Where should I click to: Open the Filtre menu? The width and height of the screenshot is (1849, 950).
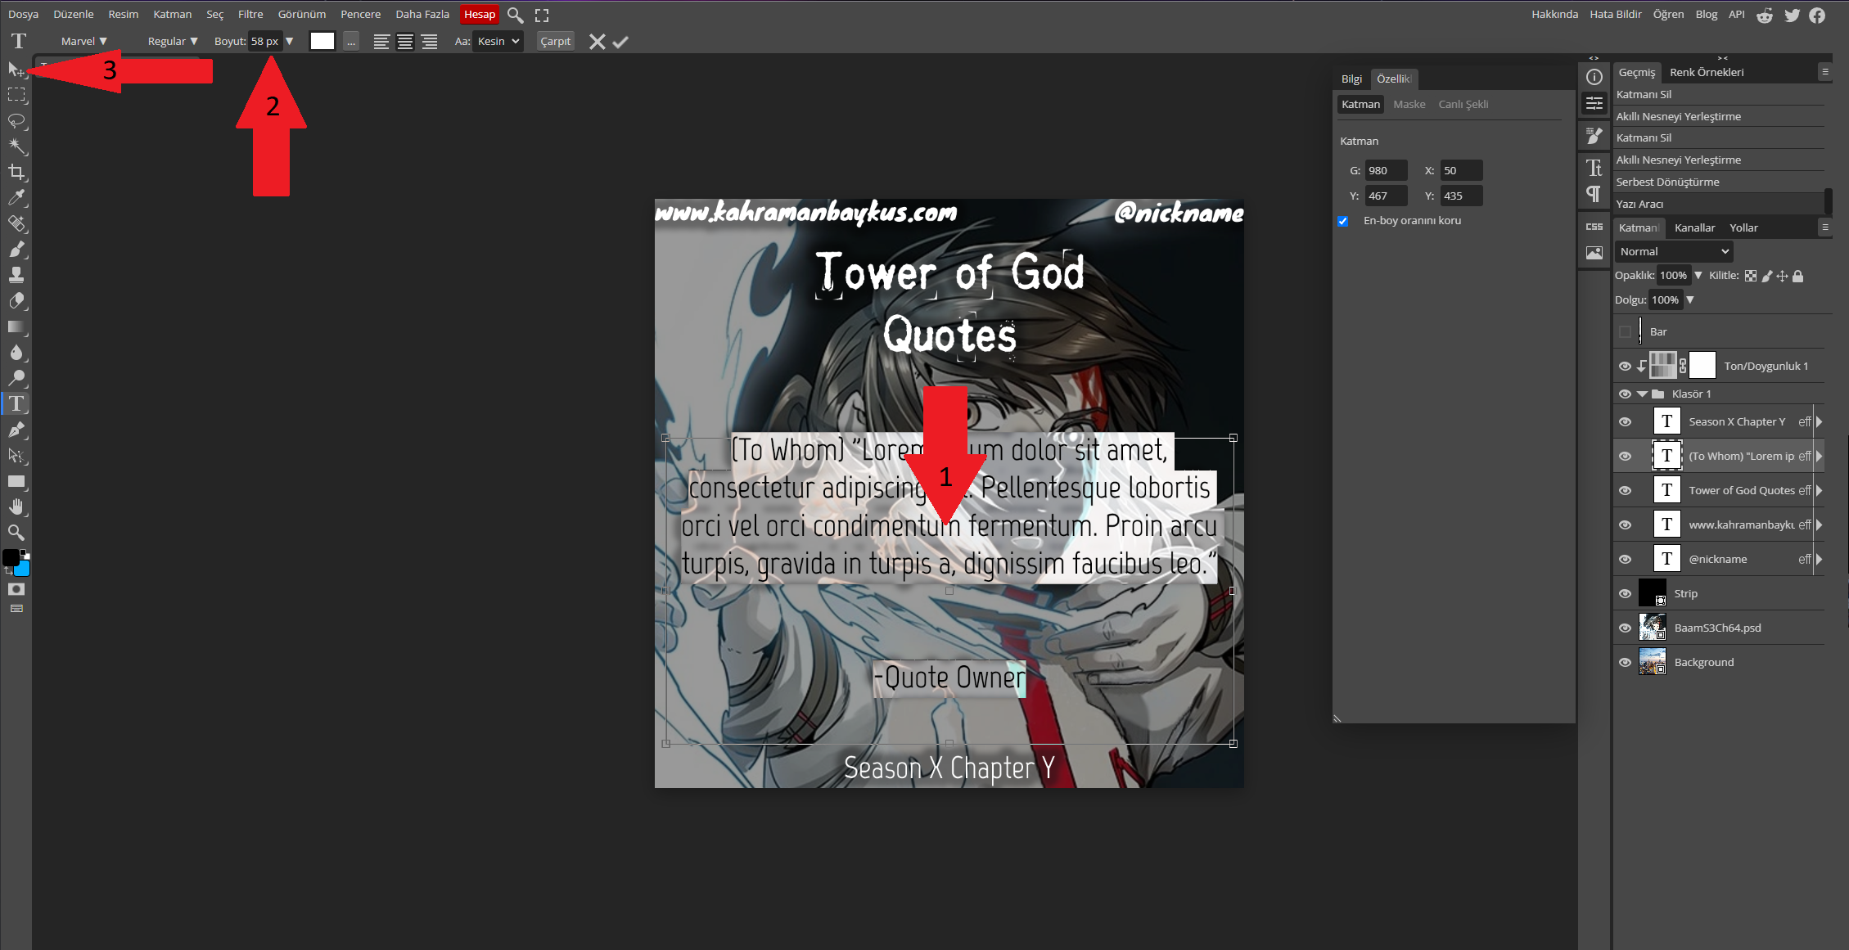(x=250, y=14)
